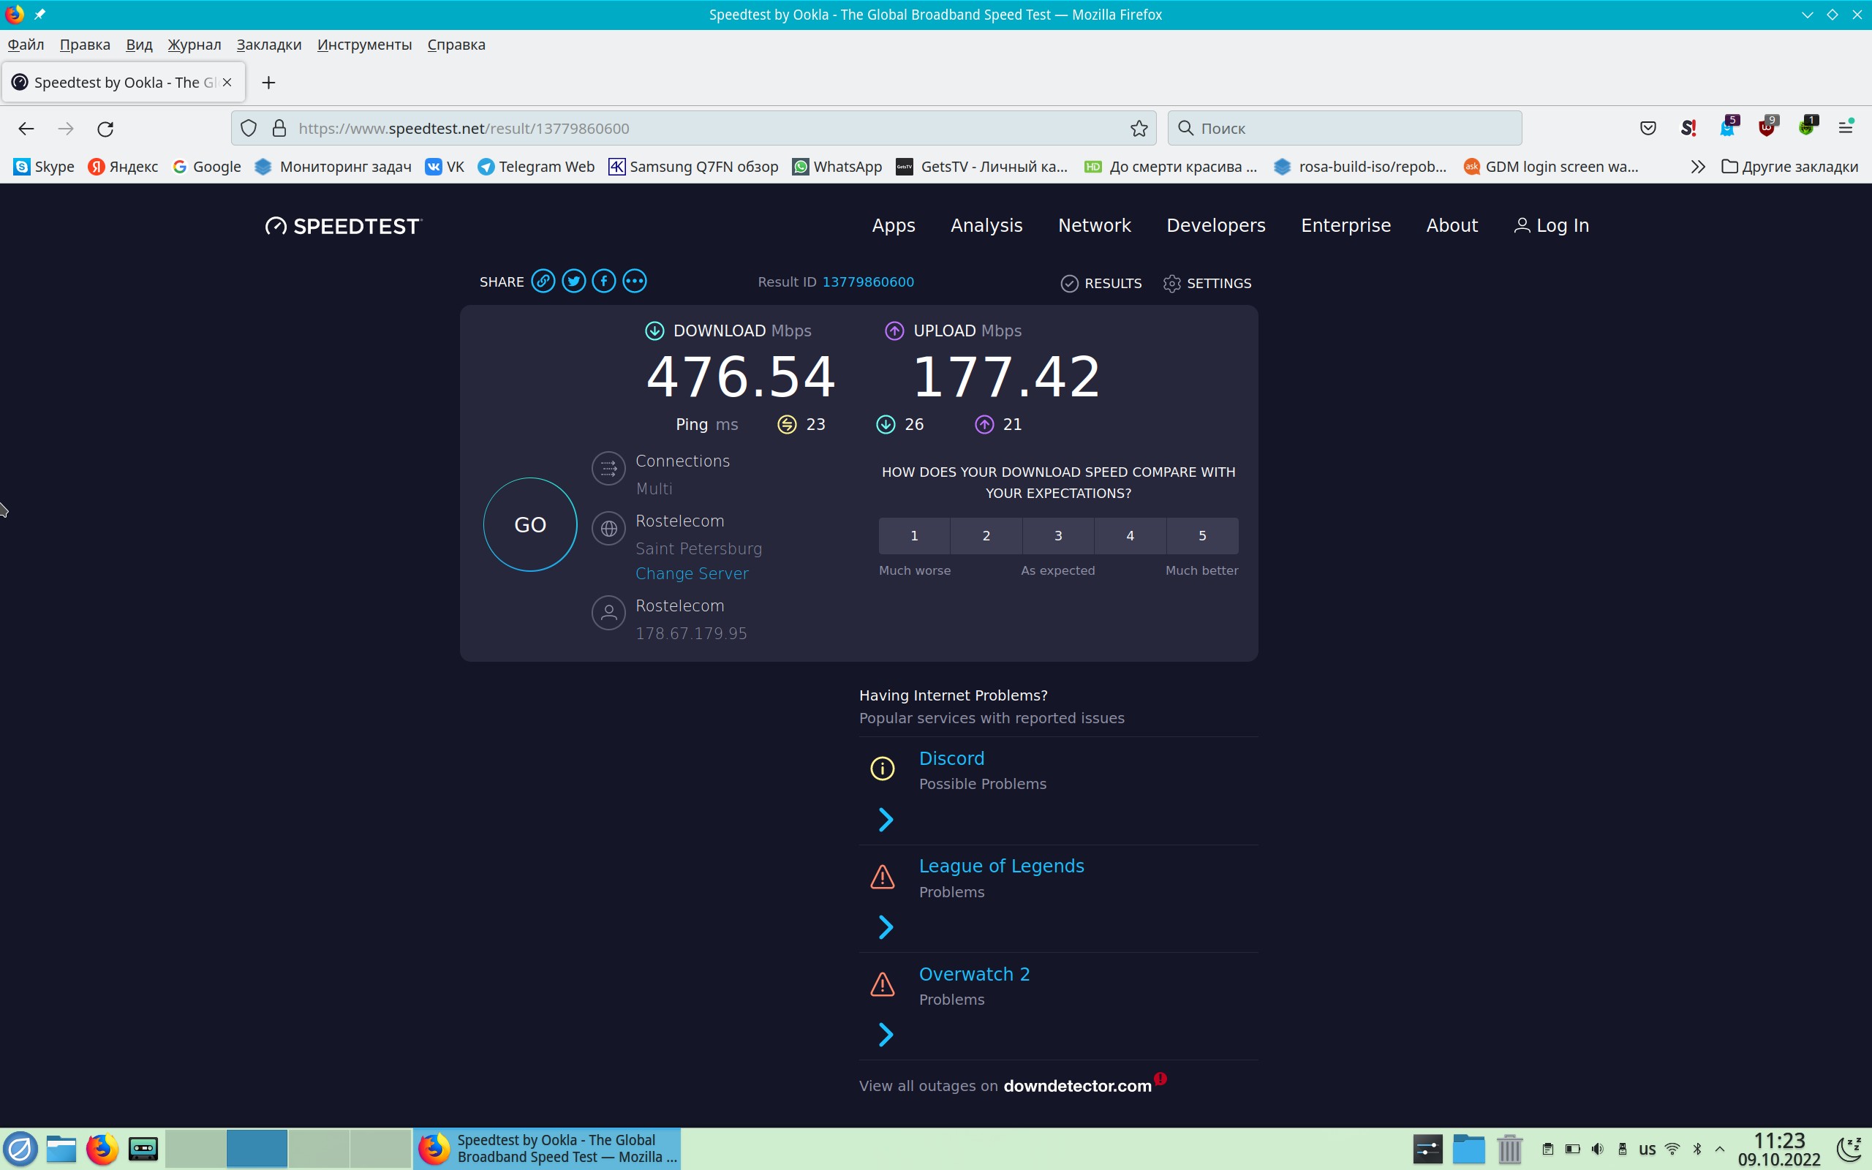Show more bookmarks overflow chevron
Viewport: 1872px width, 1170px height.
[x=1697, y=167]
